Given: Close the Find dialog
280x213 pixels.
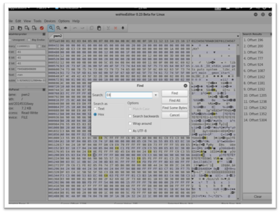Looking at the screenshot, I should (185, 85).
